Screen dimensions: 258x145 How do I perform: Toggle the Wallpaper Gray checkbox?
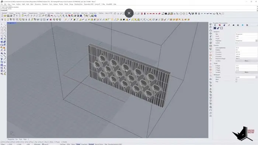237,81
